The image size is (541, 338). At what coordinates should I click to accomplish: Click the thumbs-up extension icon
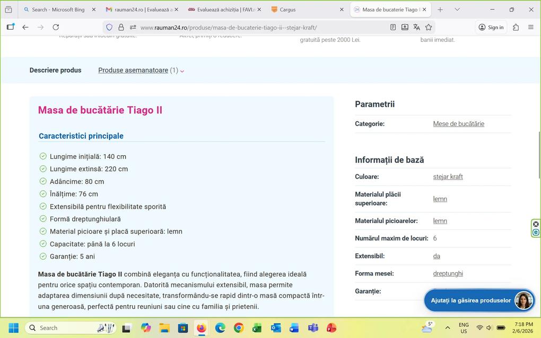tap(515, 27)
